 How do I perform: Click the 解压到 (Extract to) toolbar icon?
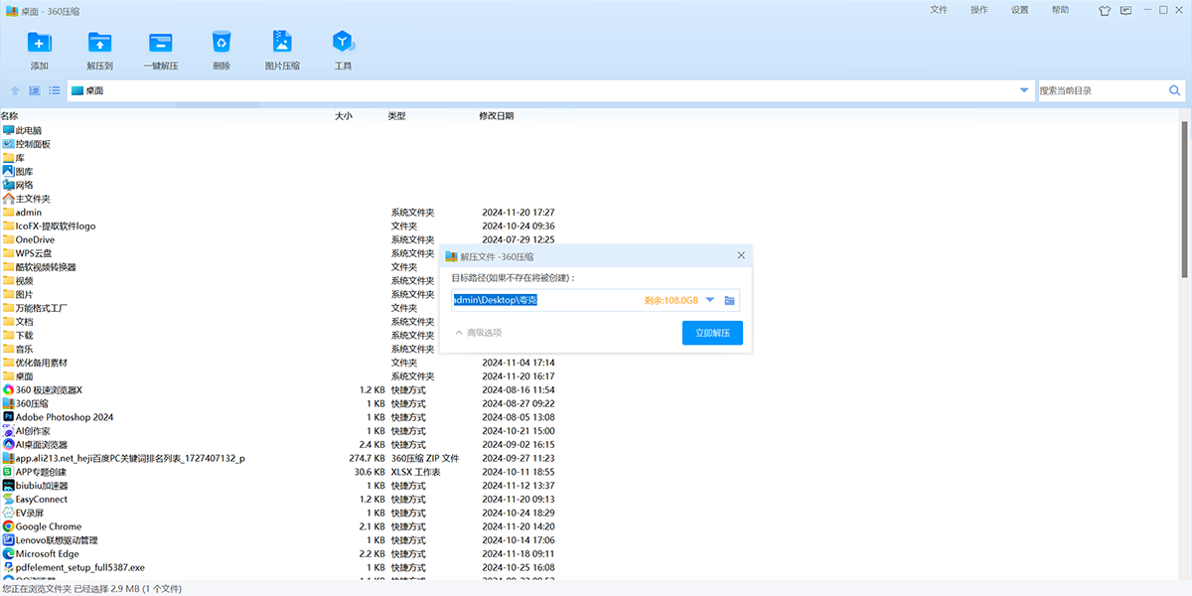pos(99,43)
